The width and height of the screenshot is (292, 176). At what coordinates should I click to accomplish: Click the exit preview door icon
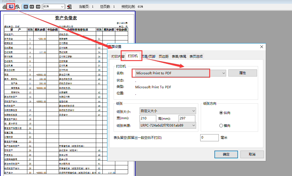point(69,7)
